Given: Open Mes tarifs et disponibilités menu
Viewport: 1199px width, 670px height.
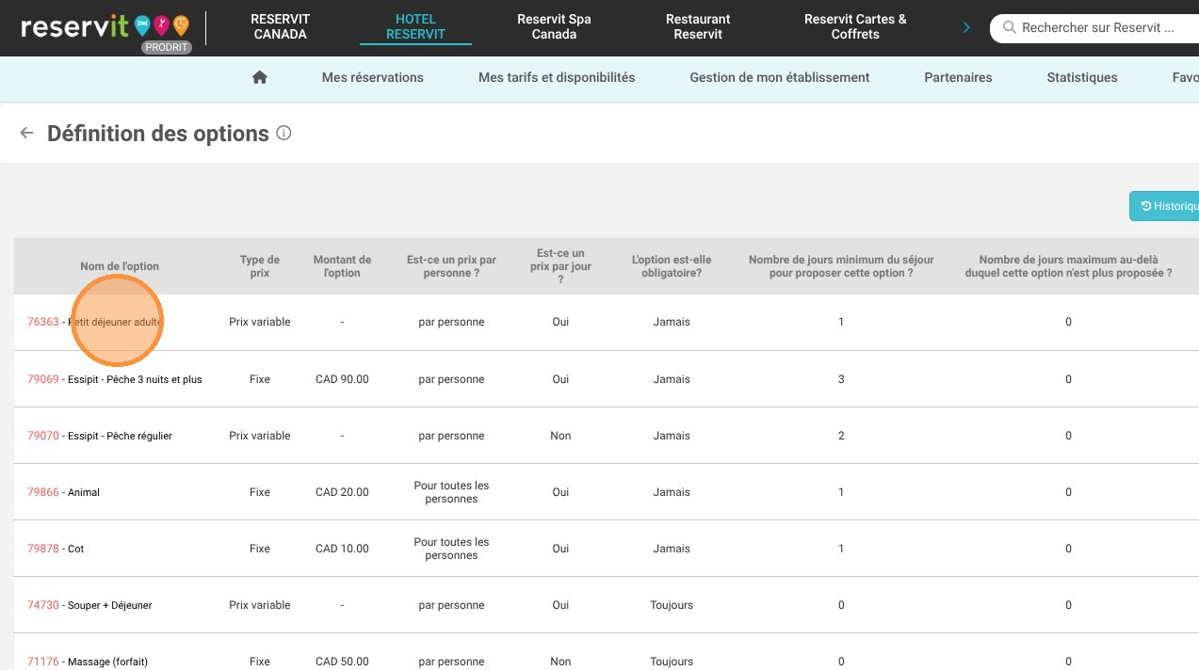Looking at the screenshot, I should [x=557, y=78].
